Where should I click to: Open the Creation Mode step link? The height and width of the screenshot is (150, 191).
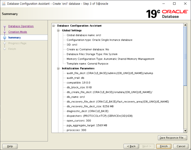pos(18,32)
